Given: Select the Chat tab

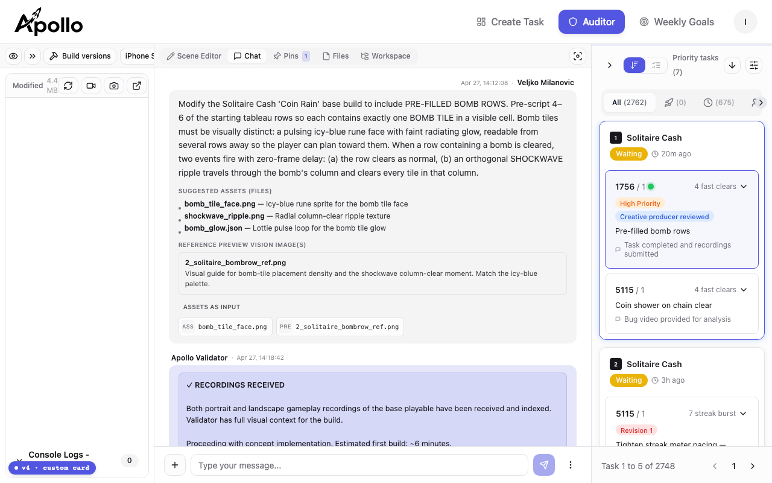Looking at the screenshot, I should 247,56.
